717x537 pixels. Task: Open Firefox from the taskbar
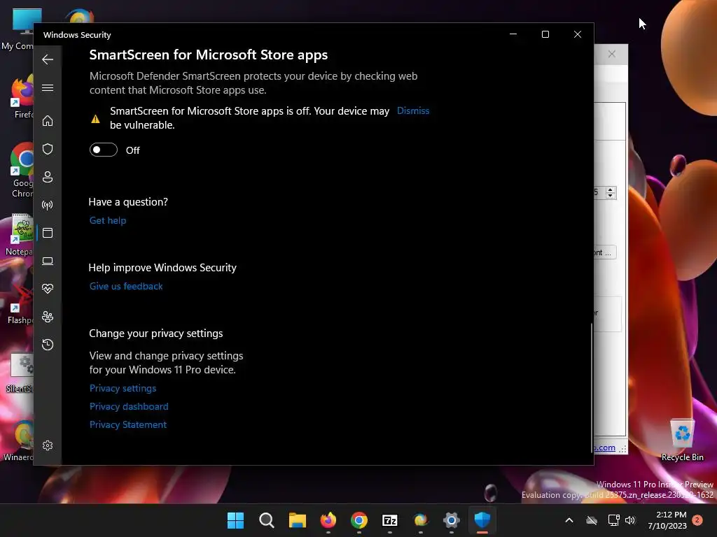(328, 520)
